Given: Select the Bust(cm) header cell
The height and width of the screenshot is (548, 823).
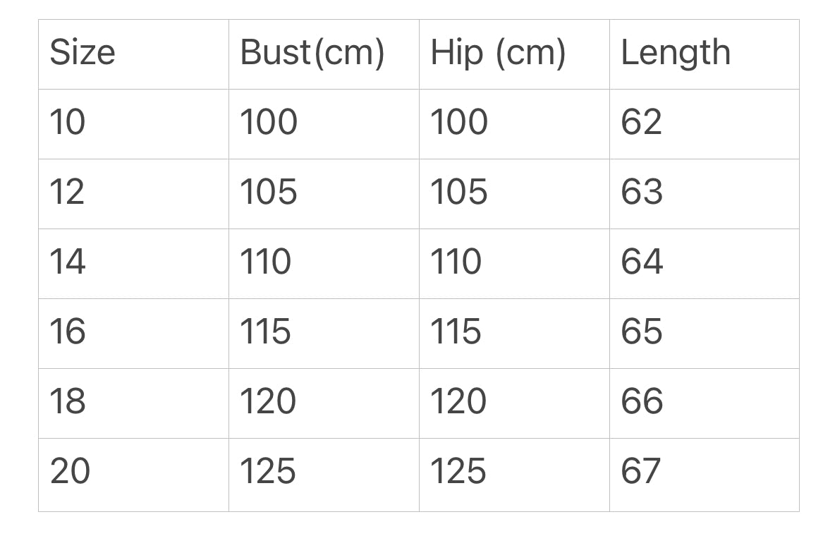Looking at the screenshot, I should pos(324,54).
